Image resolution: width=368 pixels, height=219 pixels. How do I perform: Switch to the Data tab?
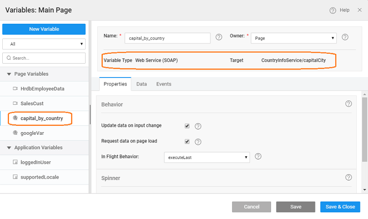[x=141, y=84]
